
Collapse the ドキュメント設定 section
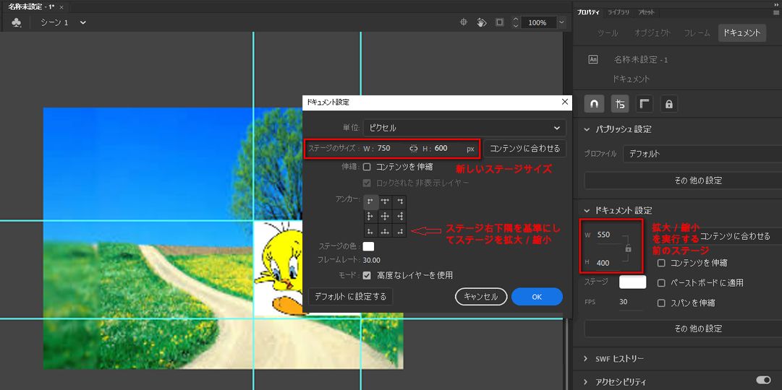click(587, 211)
